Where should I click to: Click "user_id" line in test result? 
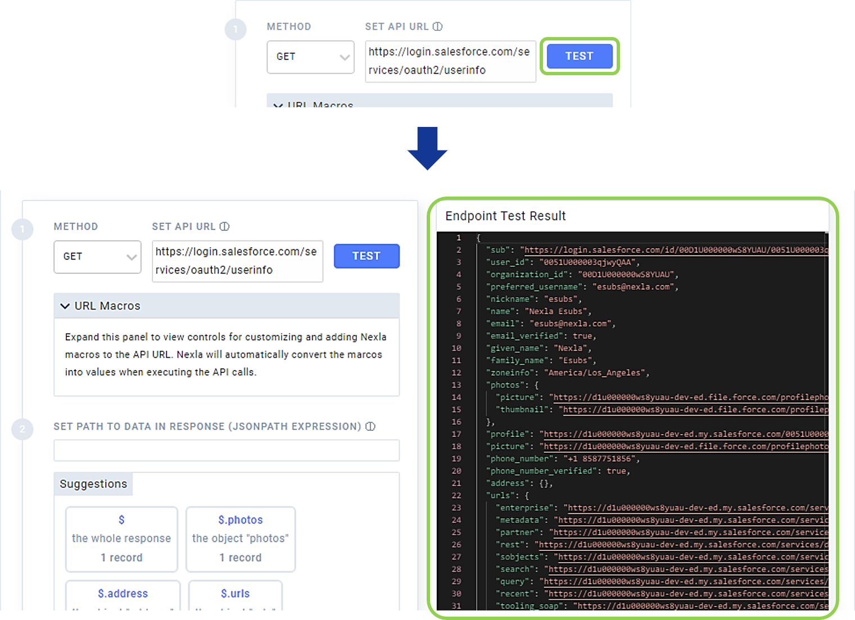click(x=563, y=262)
